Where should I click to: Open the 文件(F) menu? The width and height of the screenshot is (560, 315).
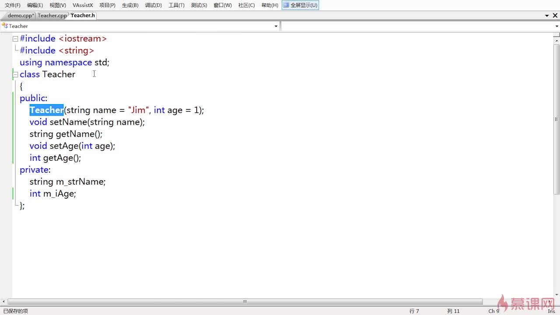[x=13, y=5]
